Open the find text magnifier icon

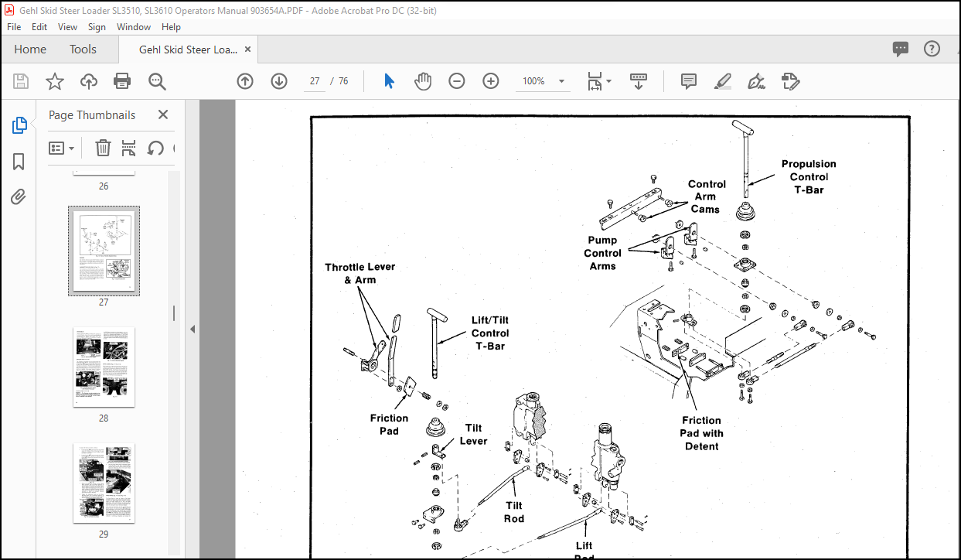157,81
